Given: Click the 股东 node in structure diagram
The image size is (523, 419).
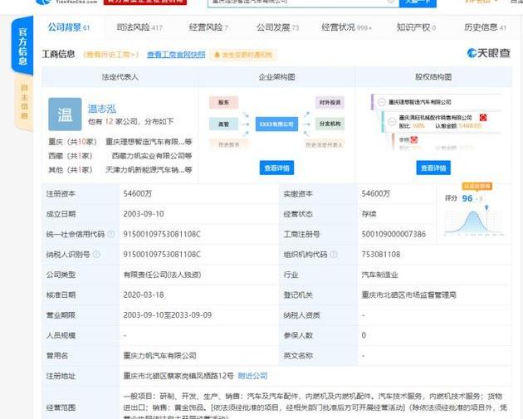Looking at the screenshot, I should (x=224, y=102).
